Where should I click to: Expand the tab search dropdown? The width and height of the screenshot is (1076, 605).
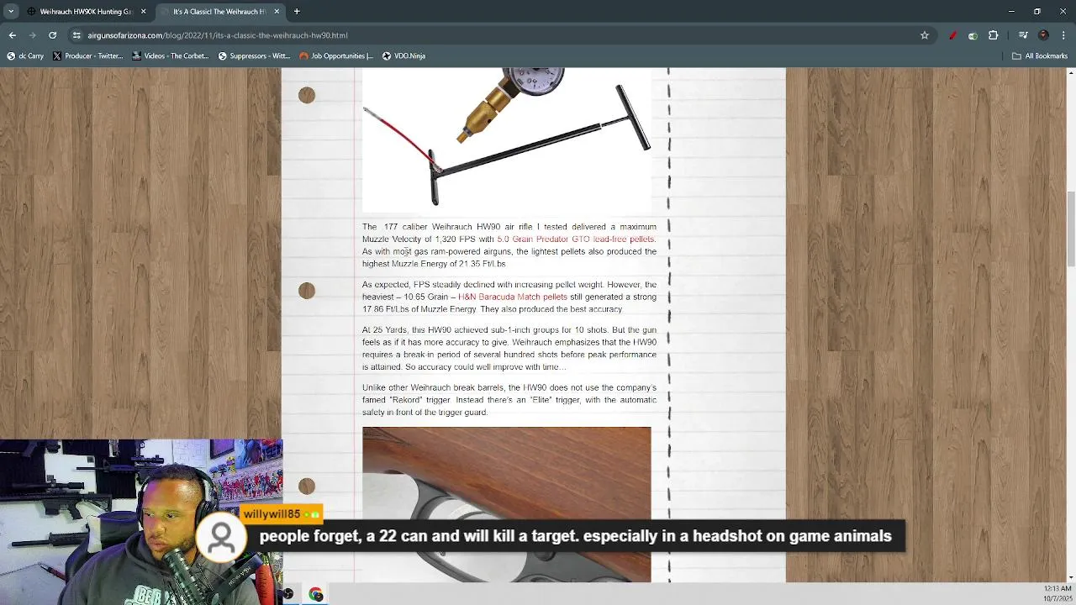[x=11, y=12]
